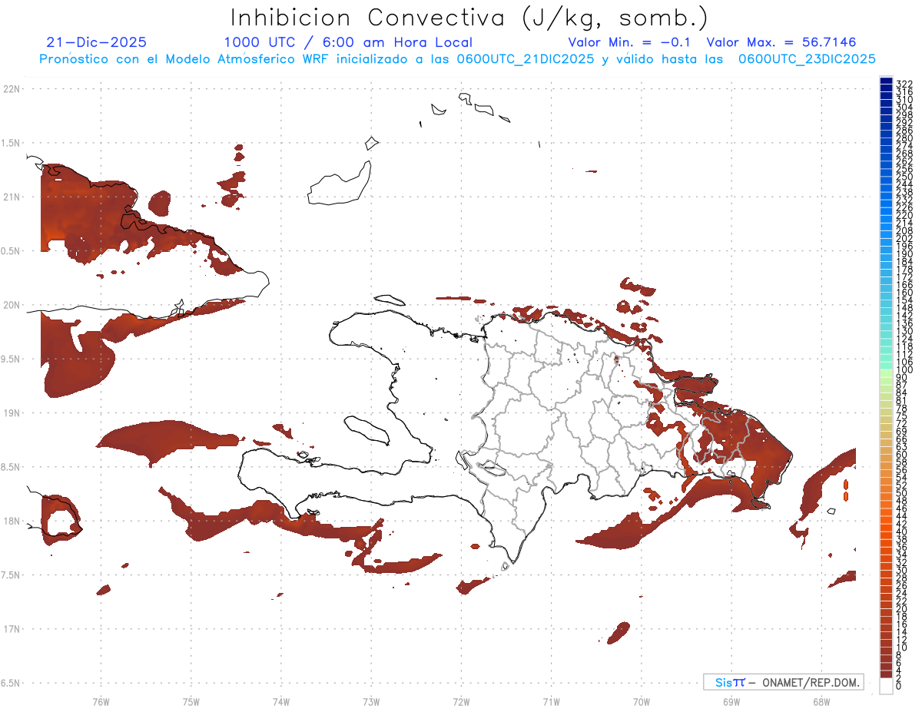Click the "68W" longitude label
922x712 pixels.
[x=821, y=701]
